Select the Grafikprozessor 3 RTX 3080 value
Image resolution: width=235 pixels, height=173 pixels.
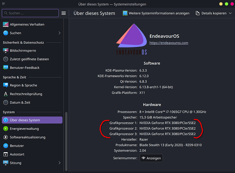click(x=168, y=134)
